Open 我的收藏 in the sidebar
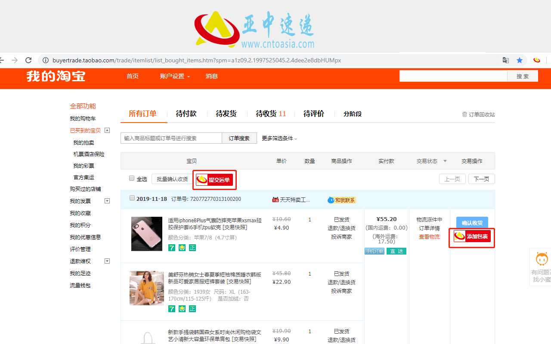The height and width of the screenshot is (344, 551). click(80, 213)
